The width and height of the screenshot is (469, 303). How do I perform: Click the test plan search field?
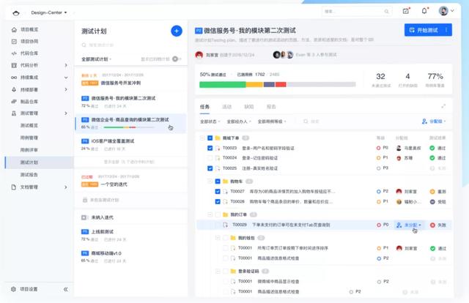pos(130,45)
